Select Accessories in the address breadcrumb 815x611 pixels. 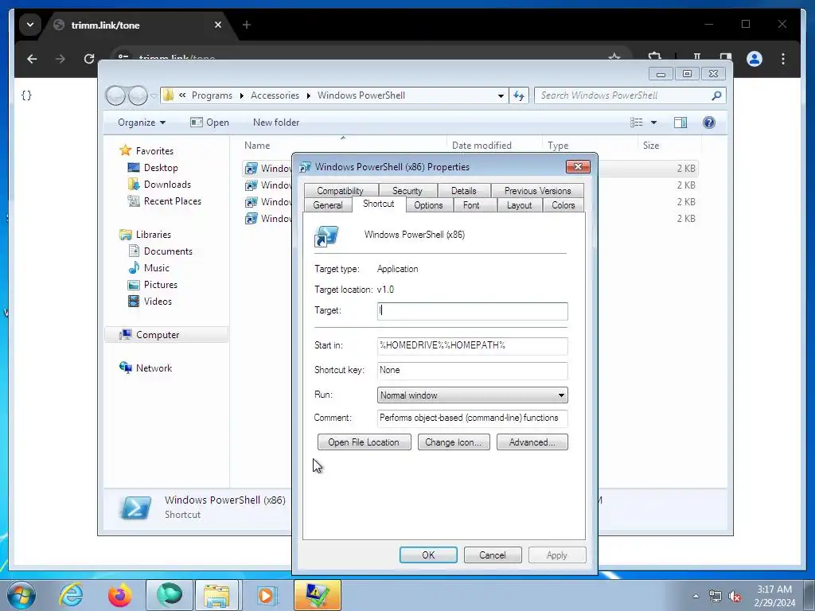275,95
